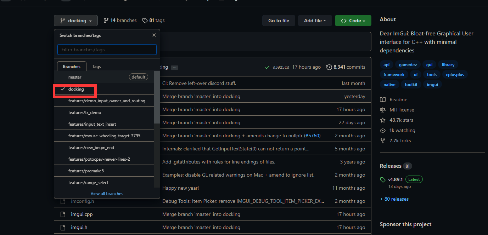
Task: Choose features/input_text_insert branch
Action: [x=104, y=124]
